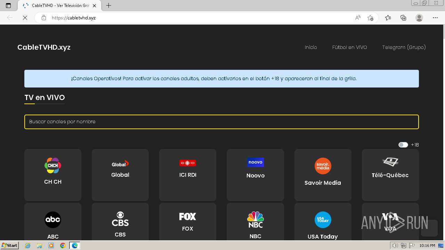Stop loading the page
445x250 pixels.
[x=25, y=18]
